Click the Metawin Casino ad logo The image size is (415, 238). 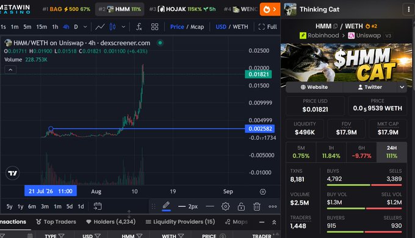(15, 9)
